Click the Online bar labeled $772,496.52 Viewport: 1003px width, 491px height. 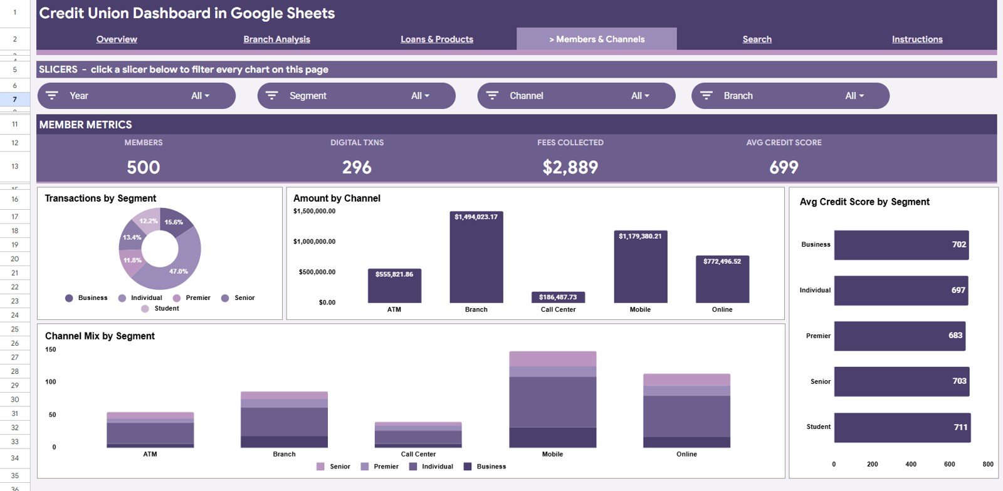coord(722,279)
